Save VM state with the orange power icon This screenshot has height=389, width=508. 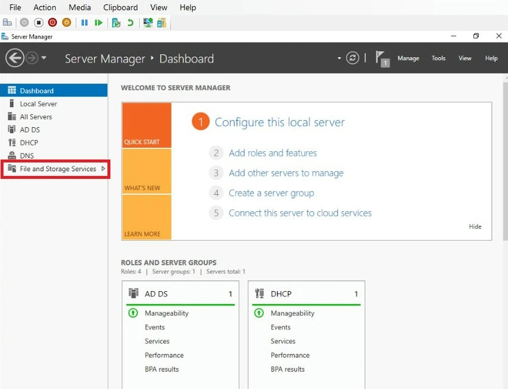click(x=67, y=22)
